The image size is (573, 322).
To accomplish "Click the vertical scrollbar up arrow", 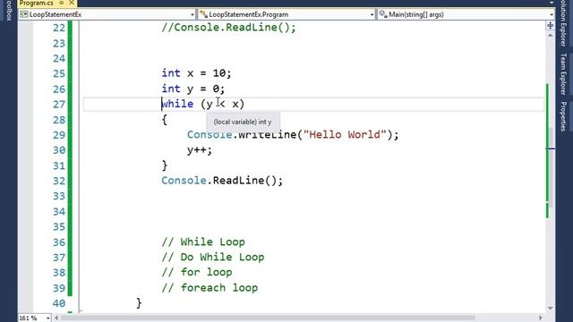I will click(551, 35).
